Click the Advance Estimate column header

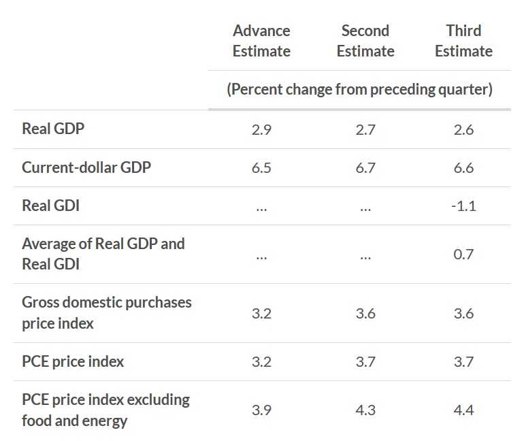[x=261, y=41]
